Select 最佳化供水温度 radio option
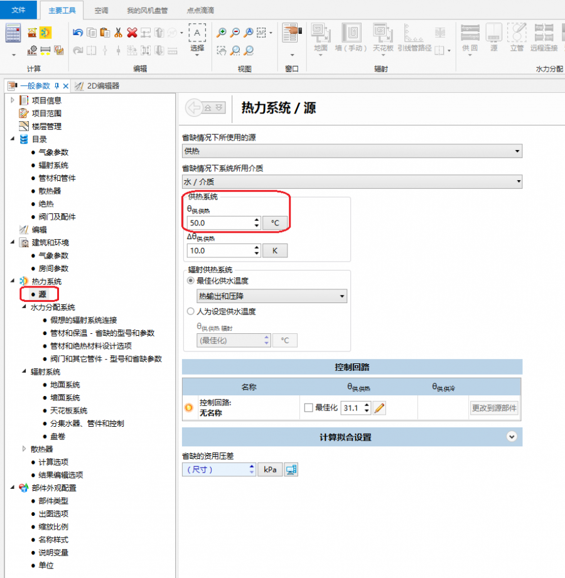The width and height of the screenshot is (565, 578). coord(191,281)
